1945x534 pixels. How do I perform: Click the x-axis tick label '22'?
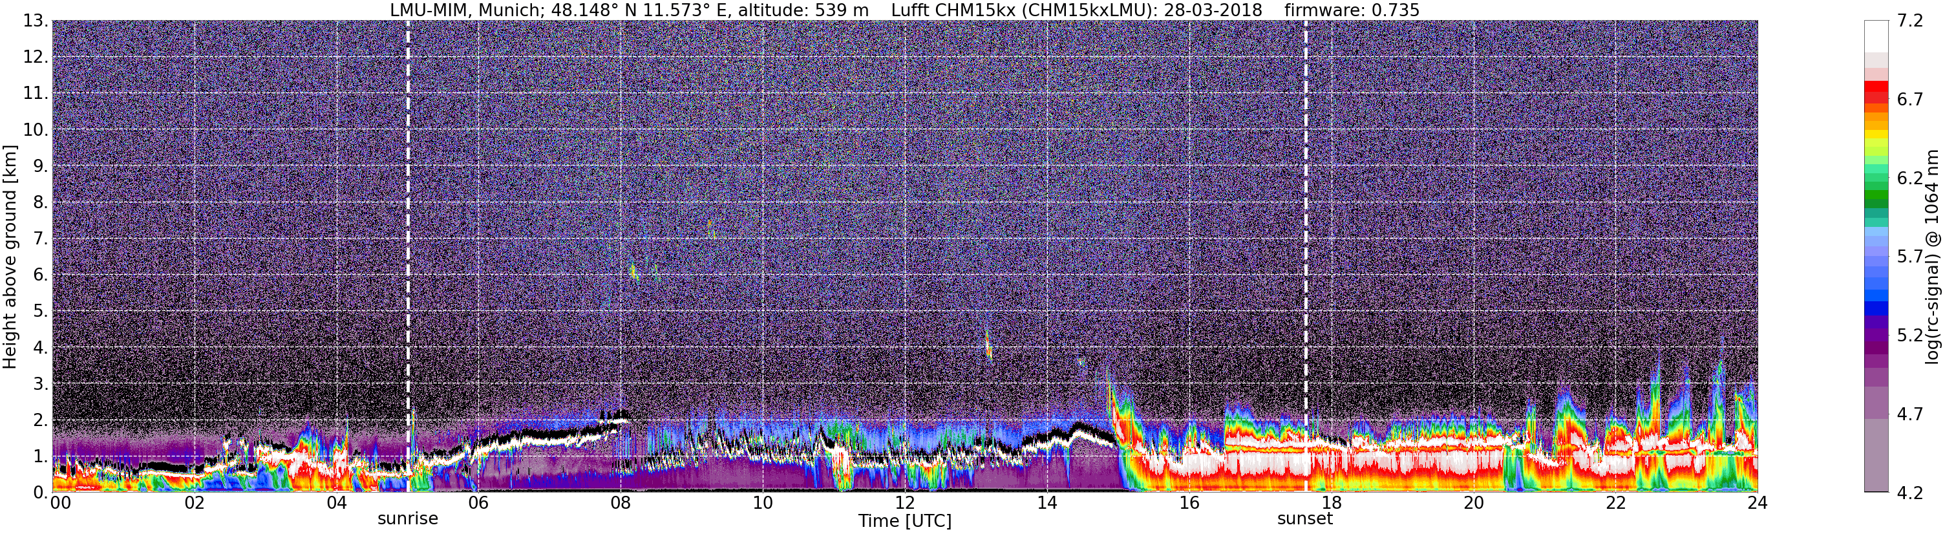click(x=1616, y=503)
